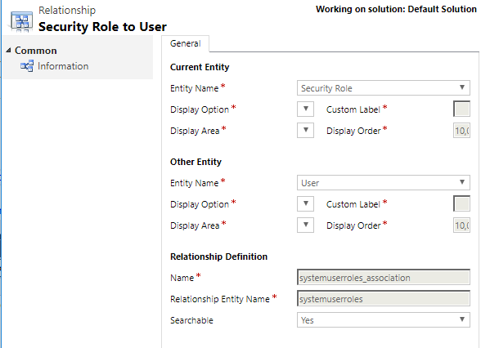Switch to the General tab
The image size is (481, 348).
tap(185, 43)
